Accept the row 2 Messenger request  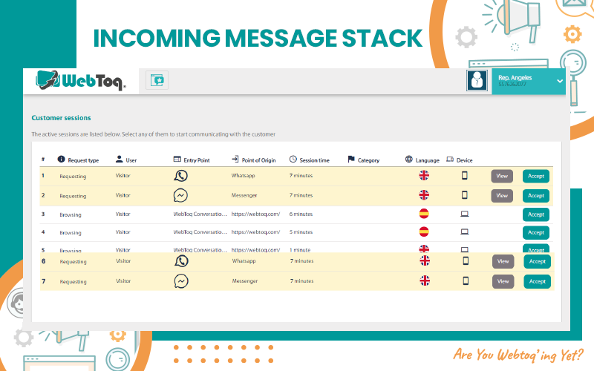point(536,196)
